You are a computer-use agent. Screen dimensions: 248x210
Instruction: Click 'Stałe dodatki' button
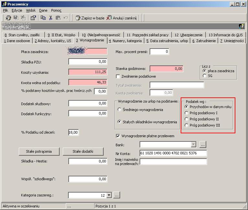tap(83, 151)
